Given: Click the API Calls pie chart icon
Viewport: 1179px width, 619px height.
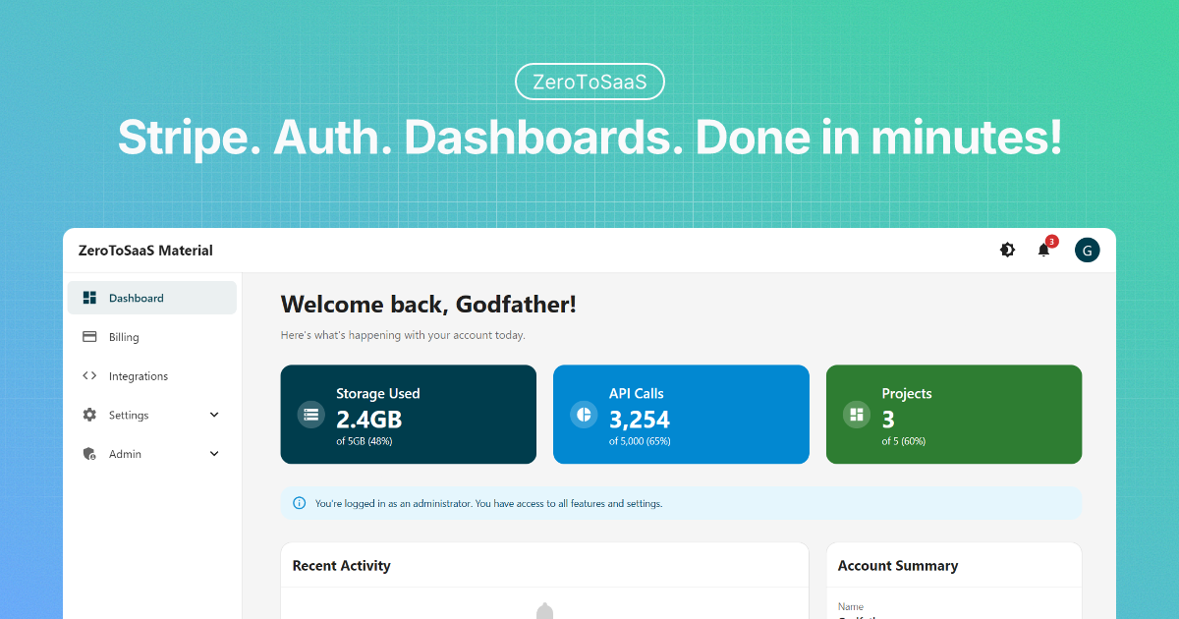Looking at the screenshot, I should point(584,415).
